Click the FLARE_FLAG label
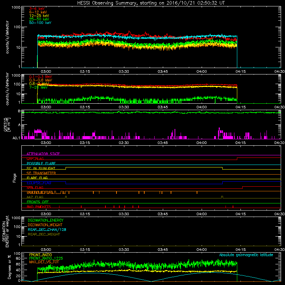Viewport: 285px width, 285px height. [x=37, y=178]
